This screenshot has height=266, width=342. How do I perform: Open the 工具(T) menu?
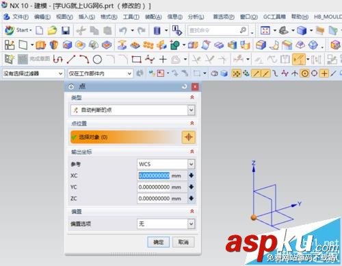131,17
